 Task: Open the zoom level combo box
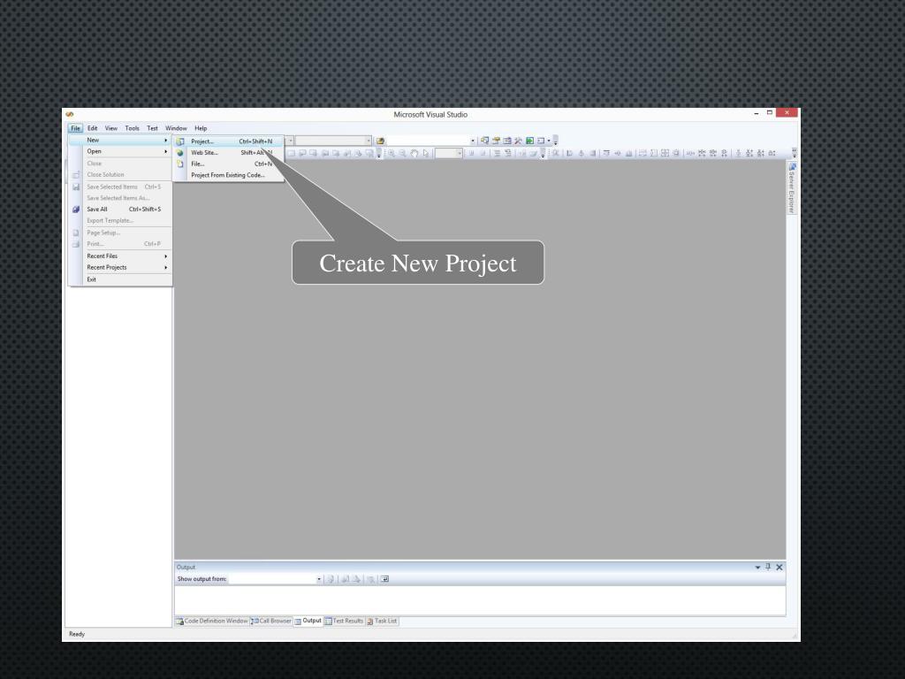coord(448,153)
